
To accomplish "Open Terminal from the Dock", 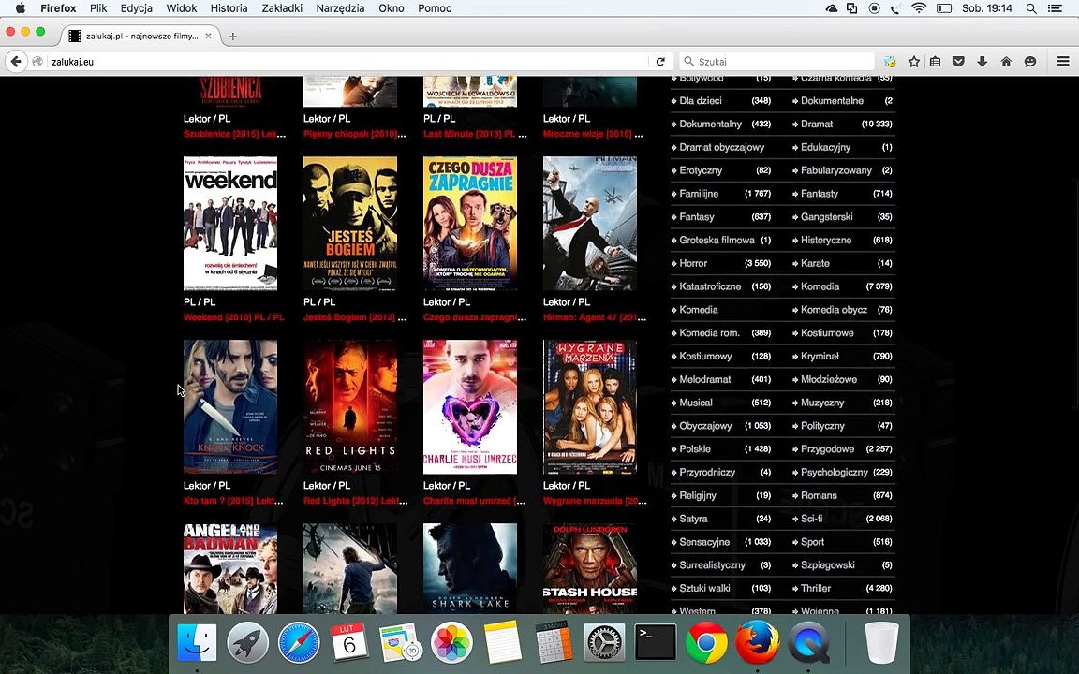I will click(655, 642).
